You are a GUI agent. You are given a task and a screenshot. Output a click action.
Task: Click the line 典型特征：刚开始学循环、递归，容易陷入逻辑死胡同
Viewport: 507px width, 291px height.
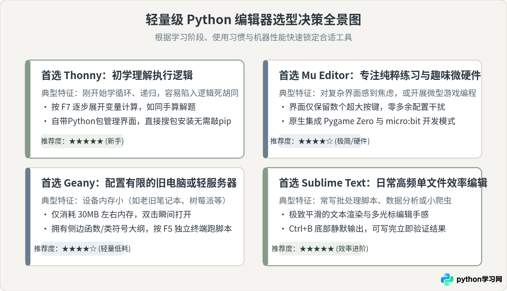140,93
